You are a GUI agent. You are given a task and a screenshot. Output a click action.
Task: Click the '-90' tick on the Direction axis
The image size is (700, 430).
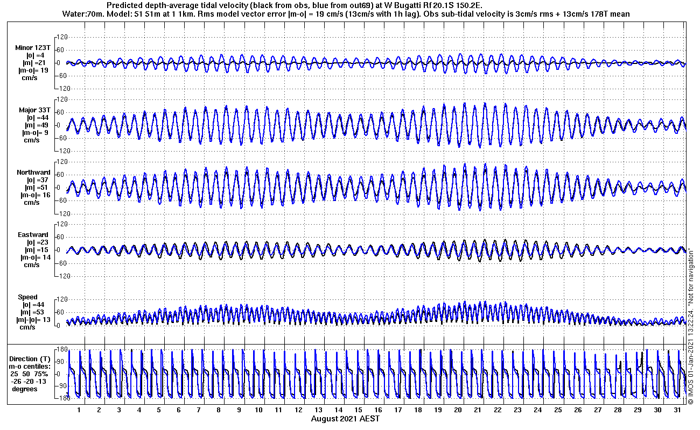coord(61,386)
